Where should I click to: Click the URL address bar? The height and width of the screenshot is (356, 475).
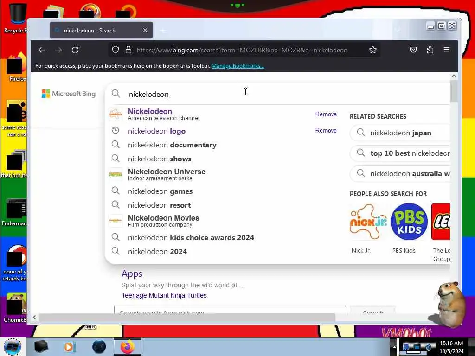coord(244,50)
